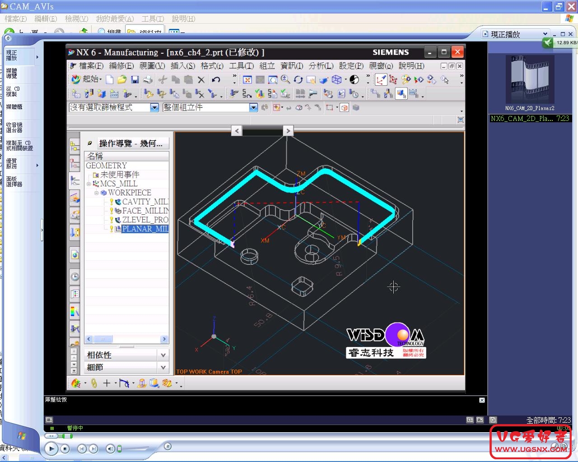This screenshot has height=462, width=578.
Task: Open the 整個組立件 scope dropdown
Action: [x=253, y=107]
